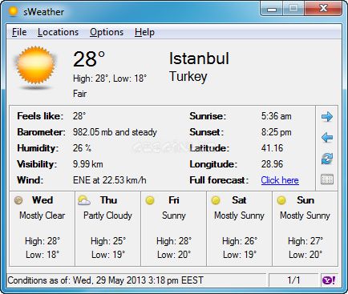Click Friday's sunny forecast icon
This screenshot has width=348, height=294.
150,200
